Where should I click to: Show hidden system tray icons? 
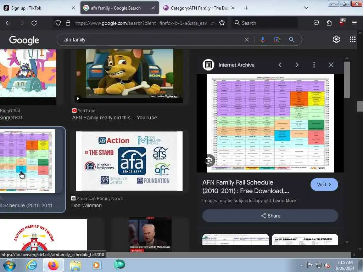click(301, 266)
